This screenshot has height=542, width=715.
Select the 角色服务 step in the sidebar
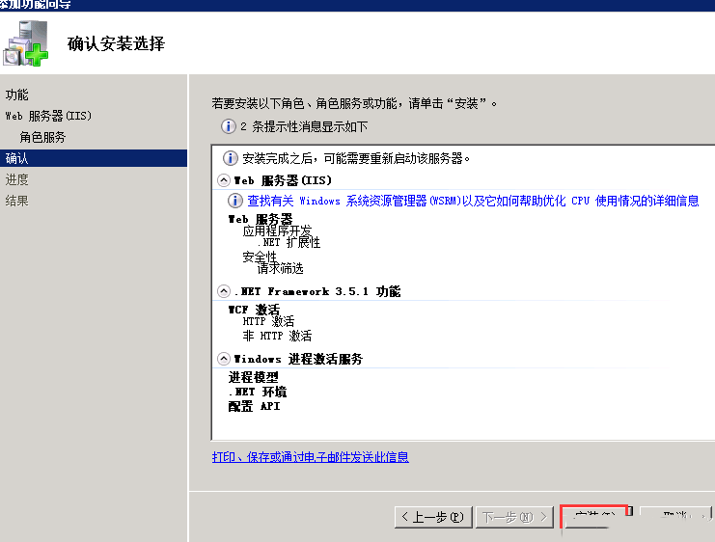point(42,137)
